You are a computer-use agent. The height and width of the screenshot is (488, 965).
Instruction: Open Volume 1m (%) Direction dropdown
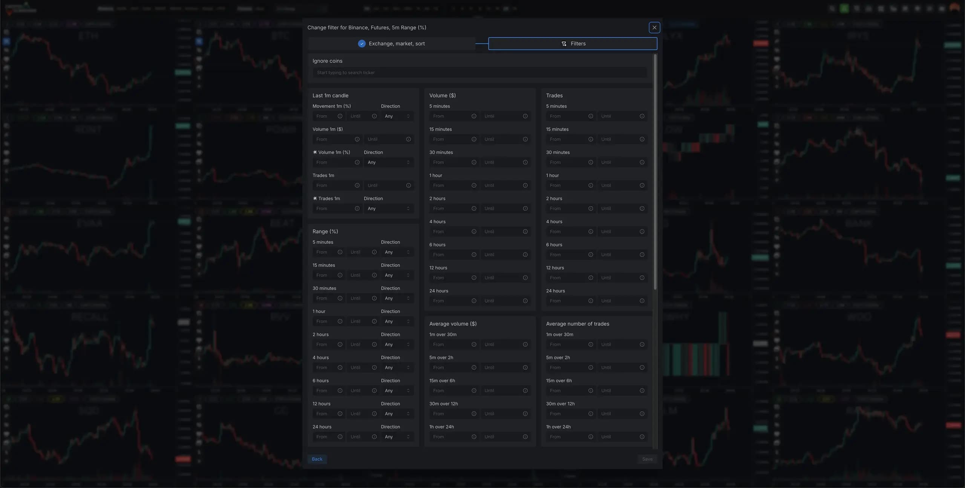(388, 162)
